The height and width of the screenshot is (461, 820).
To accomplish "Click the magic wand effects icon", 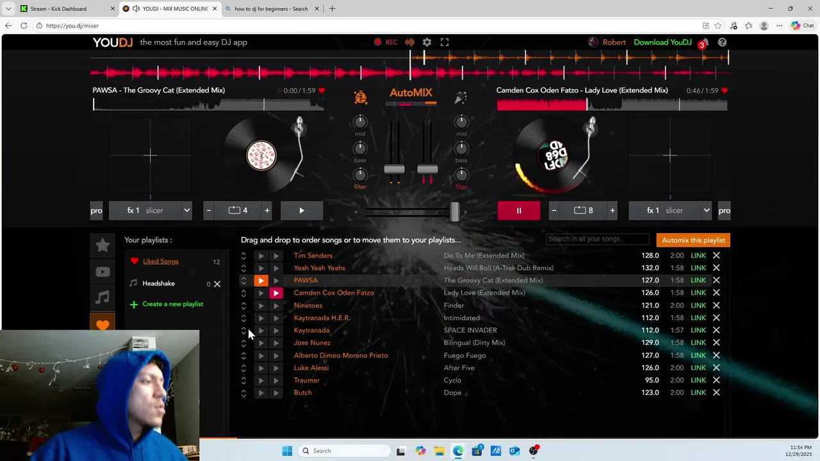I will (461, 97).
